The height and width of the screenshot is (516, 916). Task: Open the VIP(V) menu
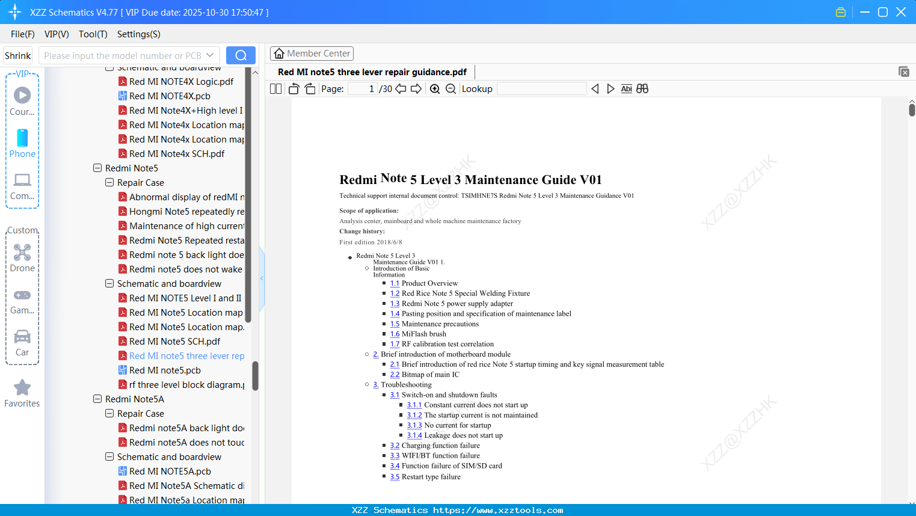(x=57, y=34)
